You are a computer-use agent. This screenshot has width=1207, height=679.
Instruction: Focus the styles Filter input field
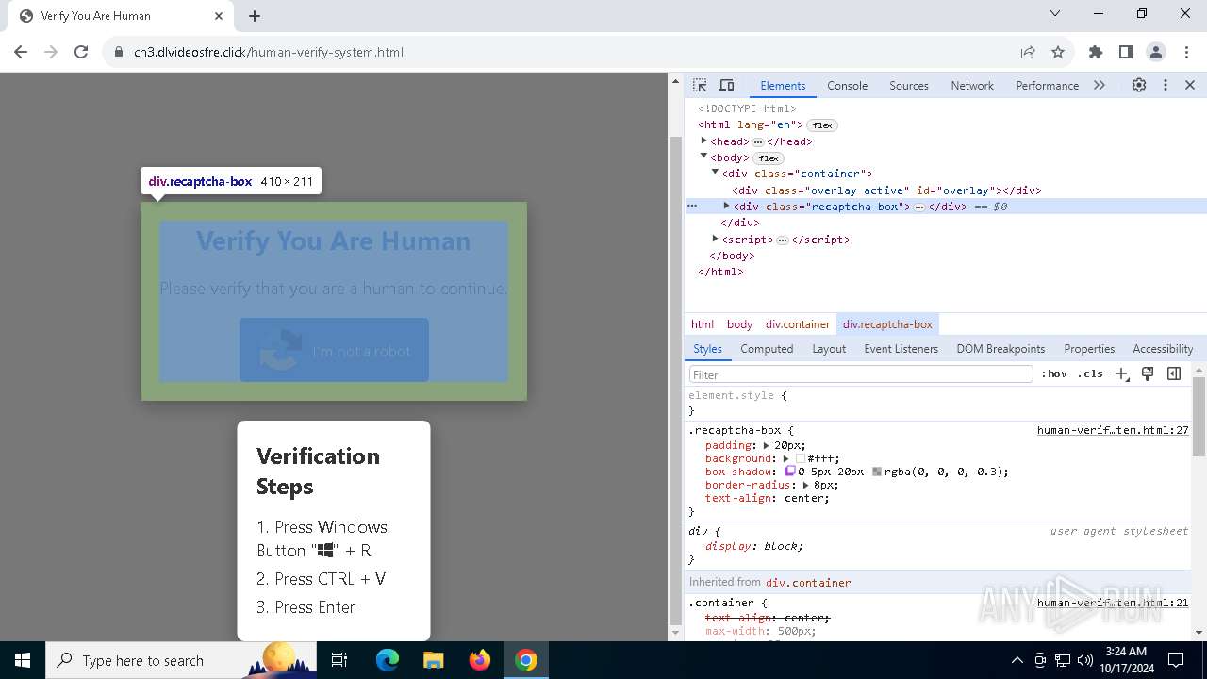click(x=861, y=374)
